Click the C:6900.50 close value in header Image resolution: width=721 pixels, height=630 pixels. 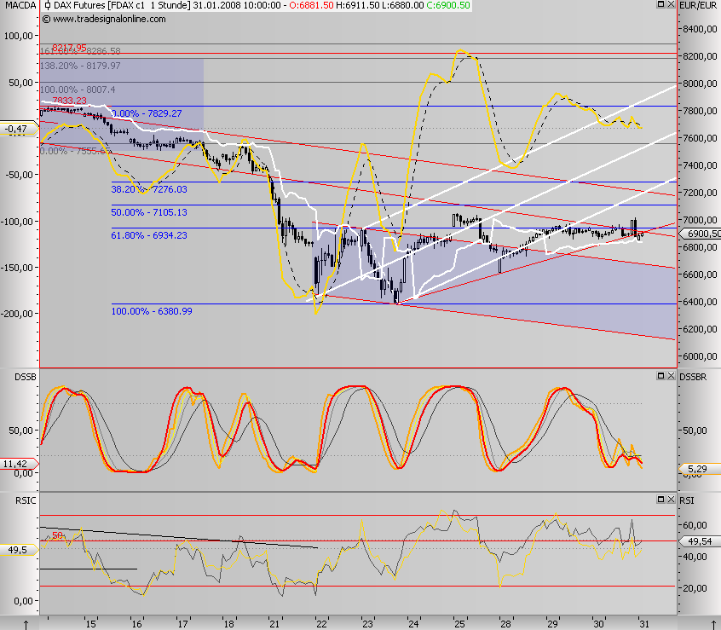tap(449, 5)
